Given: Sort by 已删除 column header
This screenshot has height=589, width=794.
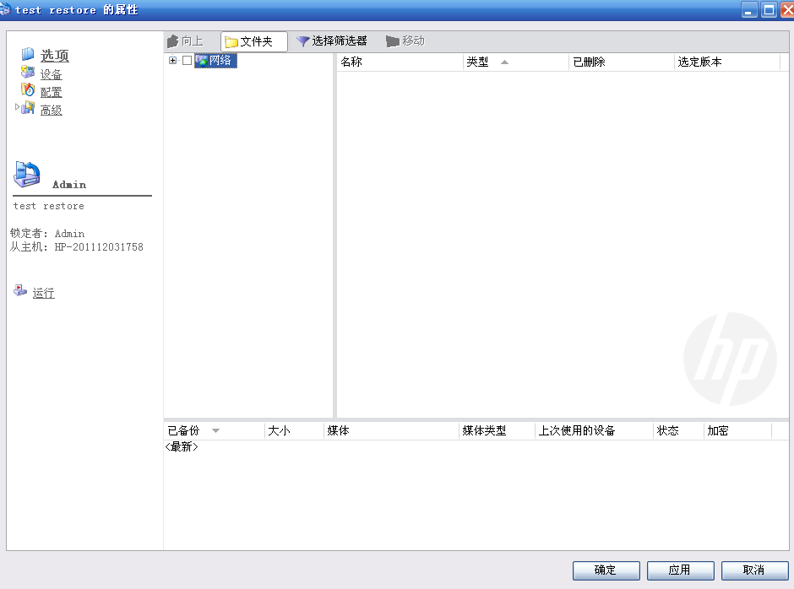Looking at the screenshot, I should pos(622,62).
